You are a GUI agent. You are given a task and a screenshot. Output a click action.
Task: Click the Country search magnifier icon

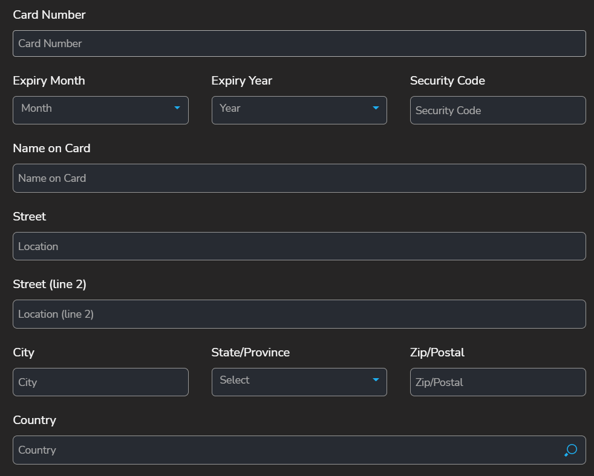point(570,450)
